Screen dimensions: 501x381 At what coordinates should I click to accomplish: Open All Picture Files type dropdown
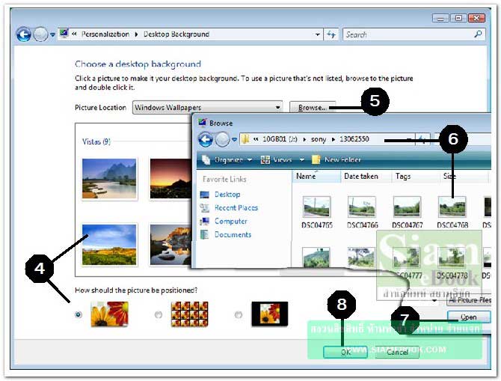(470, 300)
